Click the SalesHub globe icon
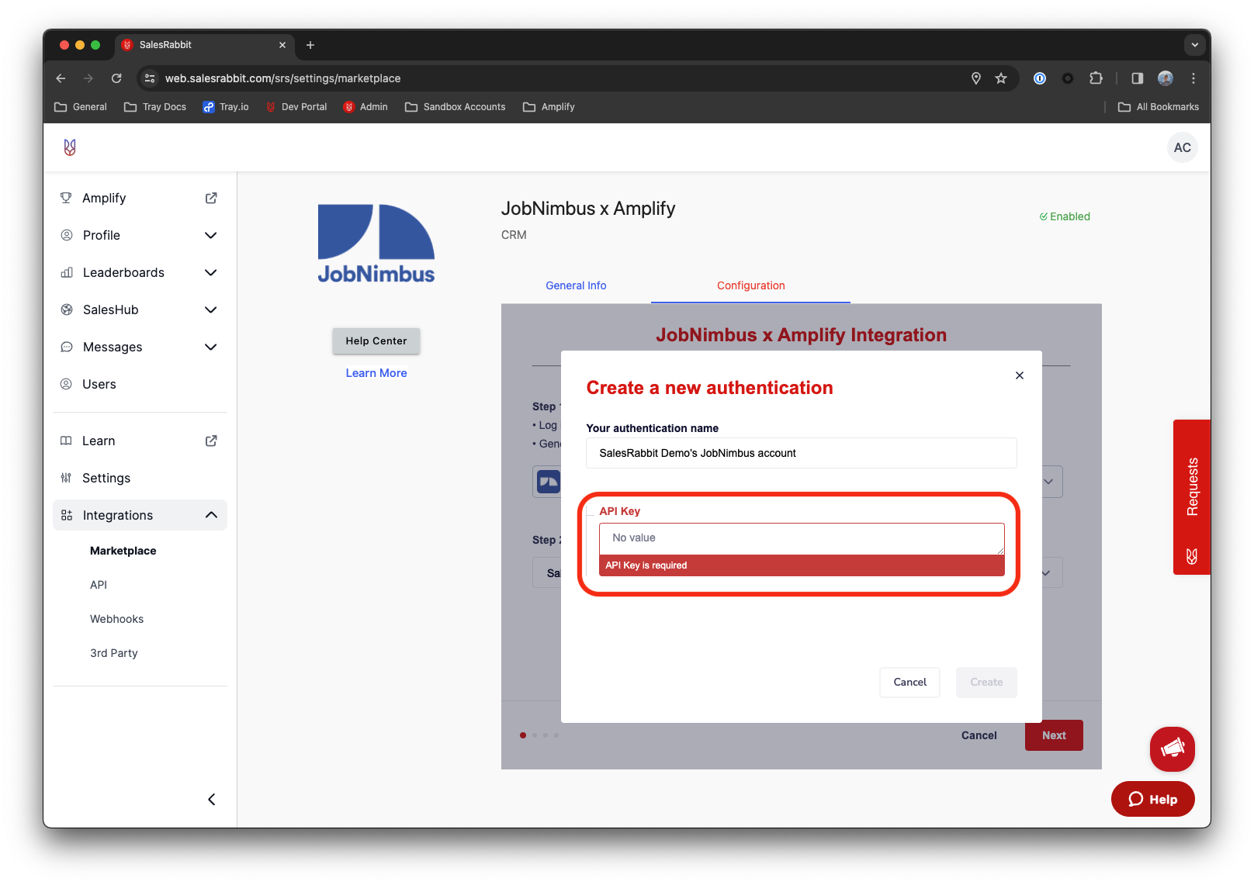The height and width of the screenshot is (885, 1254). (x=67, y=309)
